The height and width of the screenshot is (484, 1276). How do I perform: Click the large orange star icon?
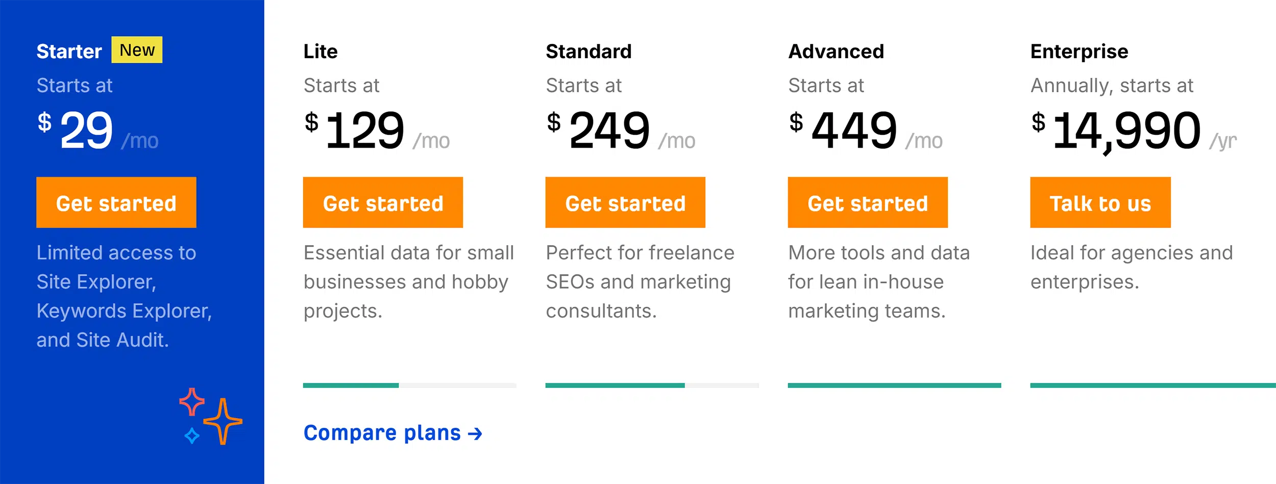point(223,421)
